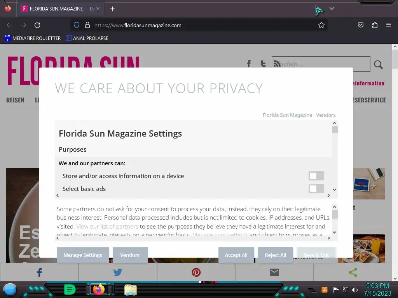The height and width of the screenshot is (298, 398).
Task: Open the Vendors tab link at top
Action: [x=326, y=115]
